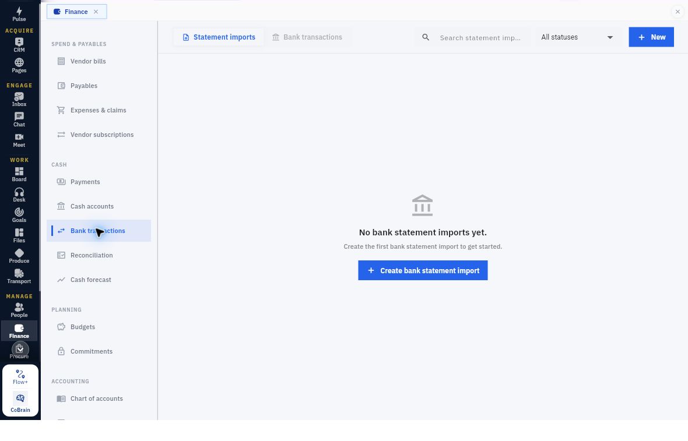This screenshot has height=441, width=688.
Task: Open Vendor subscriptions menu entry
Action: [x=99, y=135]
